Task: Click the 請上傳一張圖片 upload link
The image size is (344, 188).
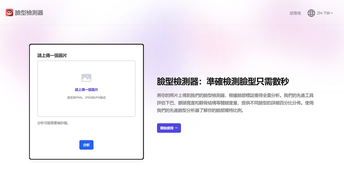Action: pos(86,90)
